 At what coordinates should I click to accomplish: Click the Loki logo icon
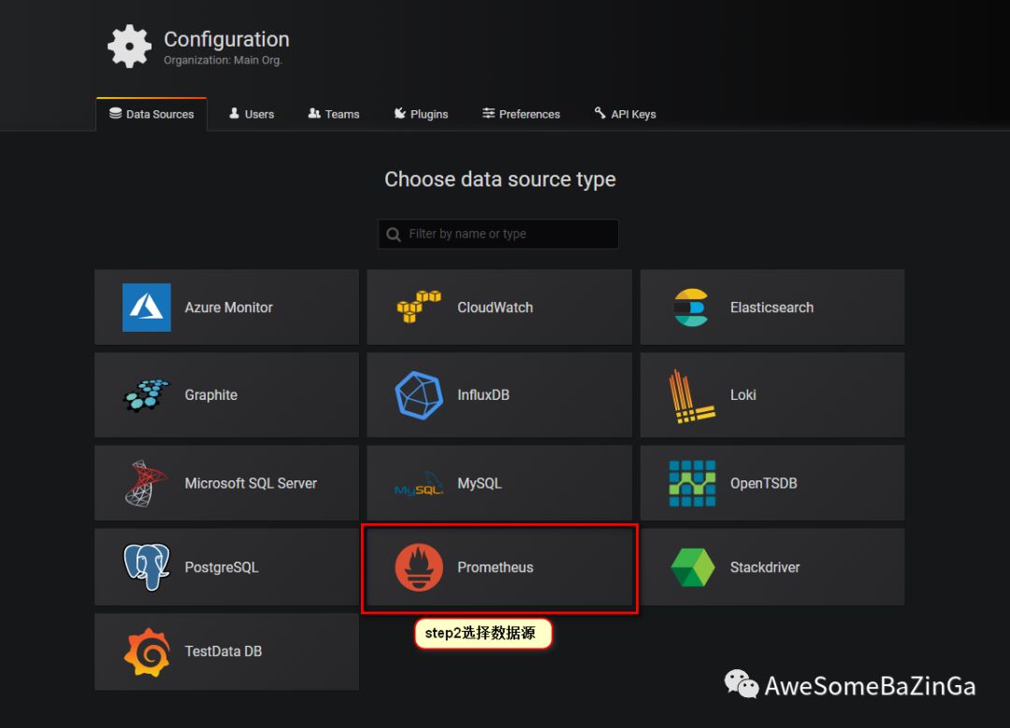tap(692, 396)
